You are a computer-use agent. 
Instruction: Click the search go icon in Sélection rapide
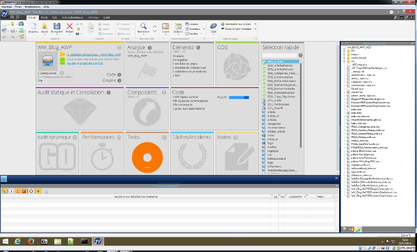300,56
